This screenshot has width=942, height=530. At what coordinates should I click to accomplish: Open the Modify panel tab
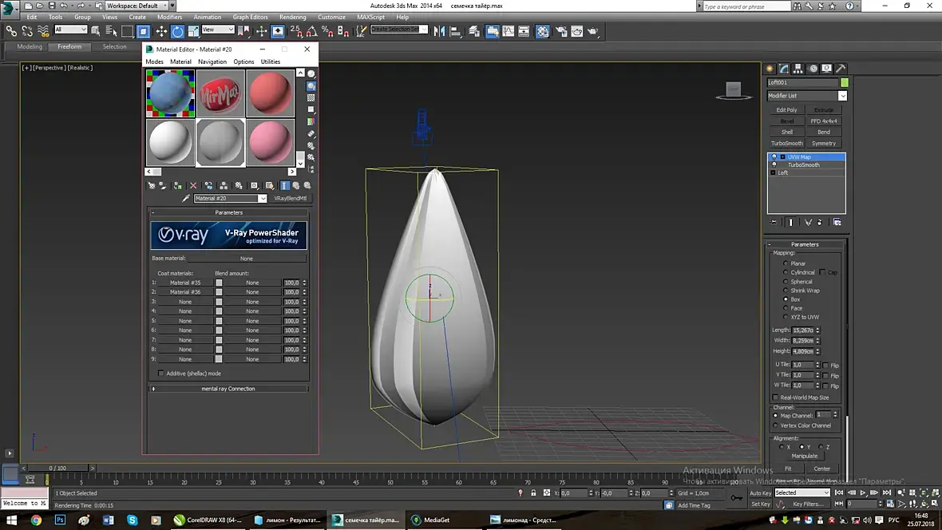[784, 69]
